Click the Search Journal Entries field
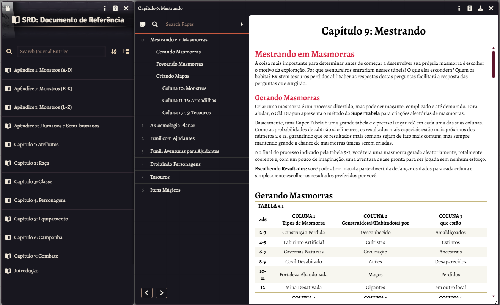This screenshot has width=500, height=305. coord(61,52)
